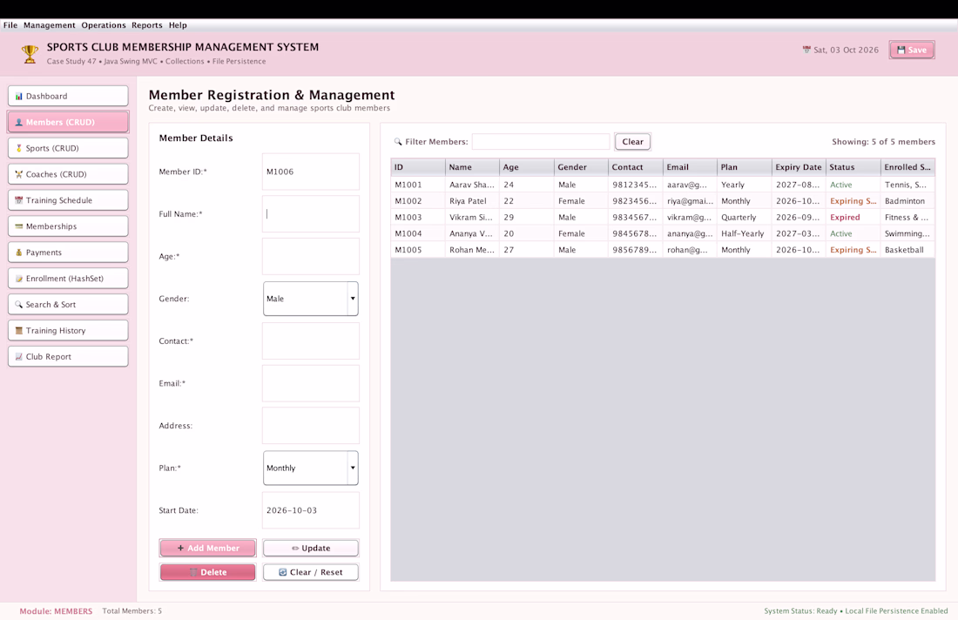Open Search & Sort module

(x=68, y=304)
